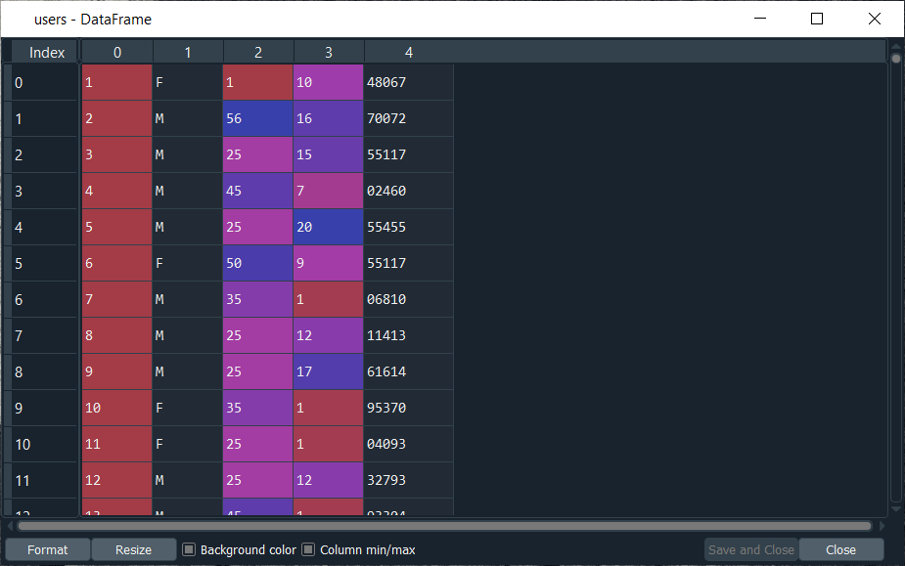
Task: Select row index 5 label
Action: point(44,263)
